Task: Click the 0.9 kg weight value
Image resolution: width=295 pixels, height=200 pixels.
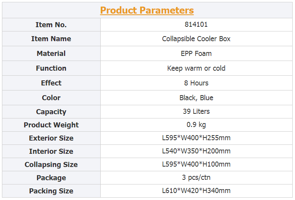Action: [x=196, y=125]
